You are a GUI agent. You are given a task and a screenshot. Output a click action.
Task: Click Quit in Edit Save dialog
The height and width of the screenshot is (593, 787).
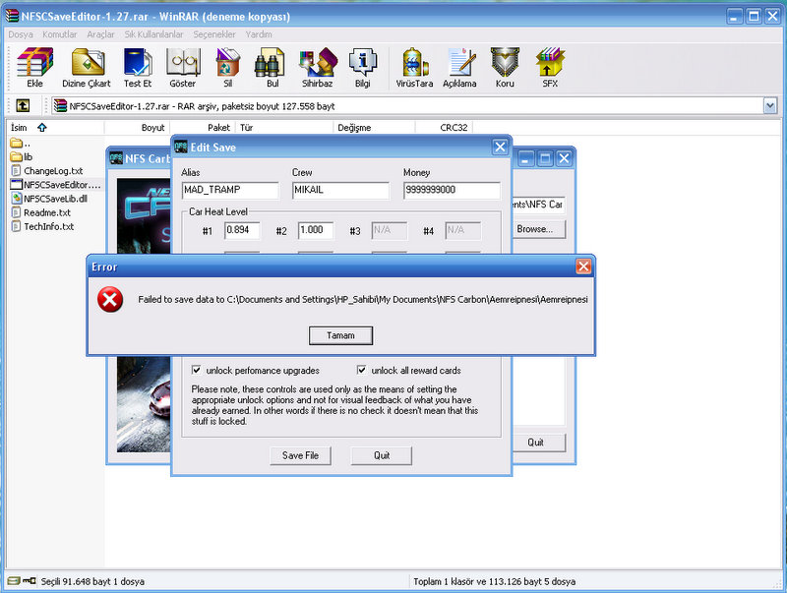382,455
